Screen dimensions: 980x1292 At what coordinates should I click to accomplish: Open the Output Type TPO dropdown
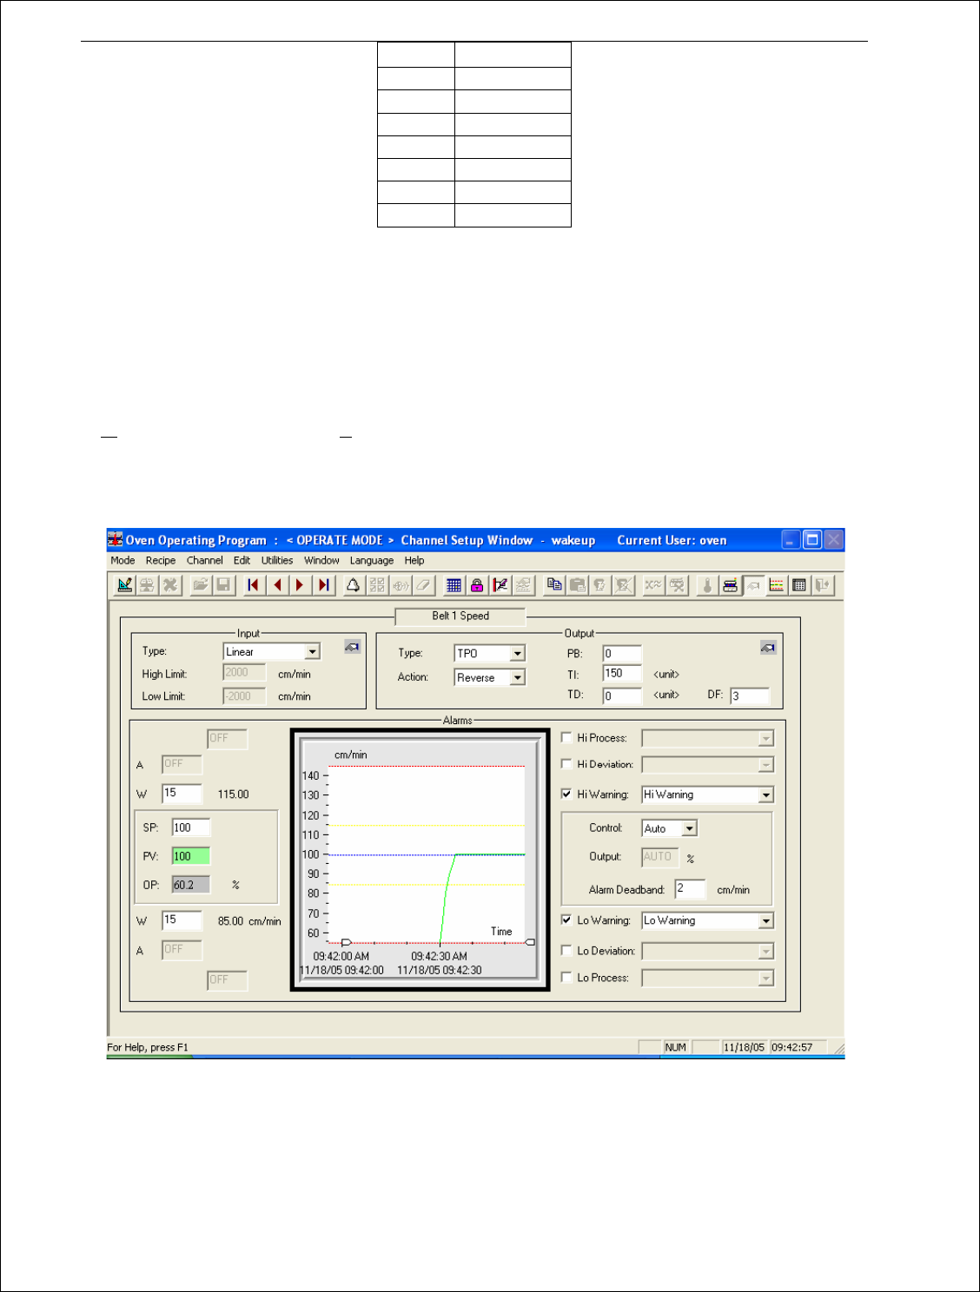[x=518, y=653]
